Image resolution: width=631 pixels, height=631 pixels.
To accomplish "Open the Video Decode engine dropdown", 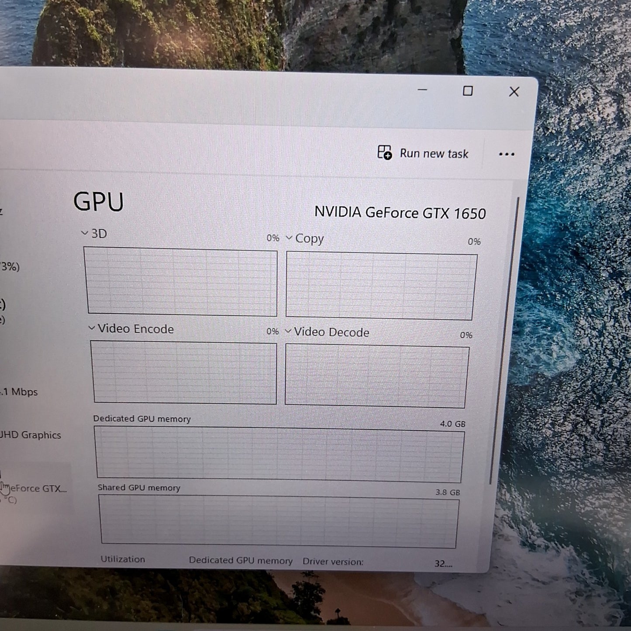I will [288, 331].
